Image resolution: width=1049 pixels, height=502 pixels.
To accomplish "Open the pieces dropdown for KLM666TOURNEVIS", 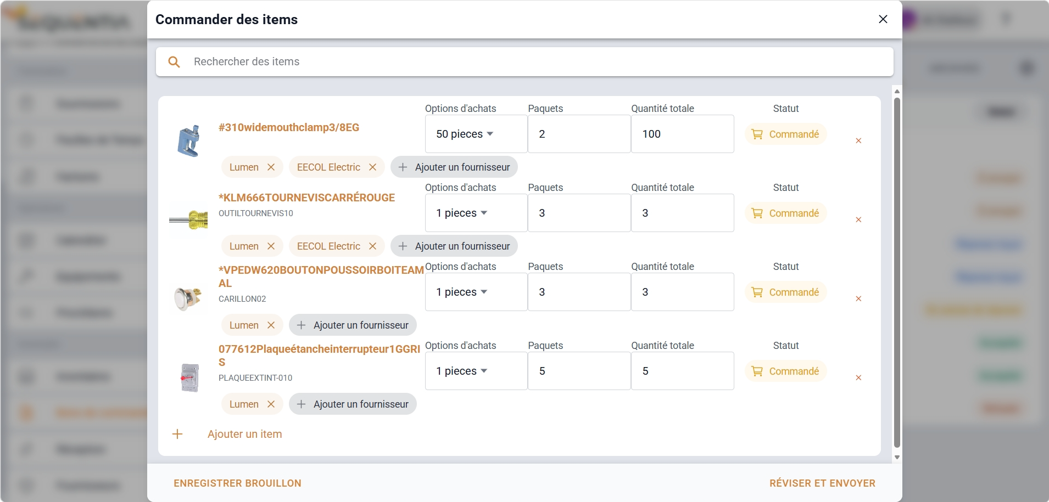I will click(476, 213).
